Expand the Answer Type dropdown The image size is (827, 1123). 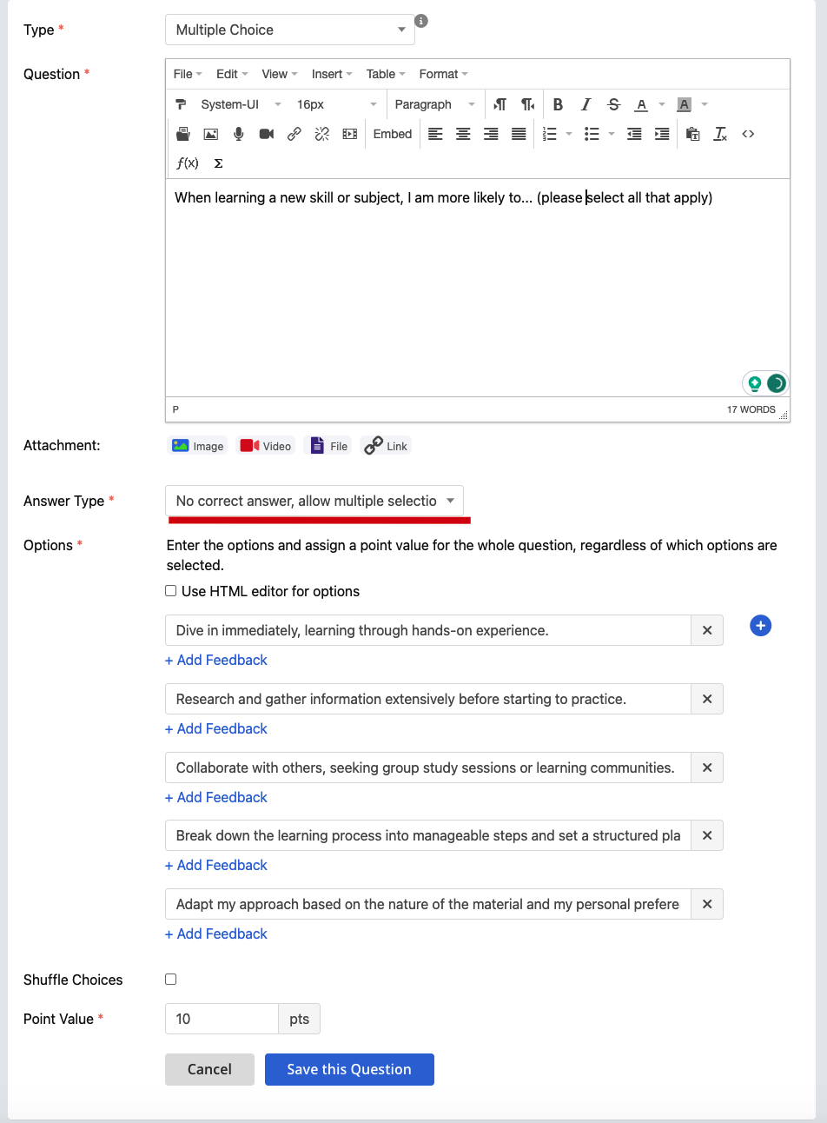(x=314, y=501)
